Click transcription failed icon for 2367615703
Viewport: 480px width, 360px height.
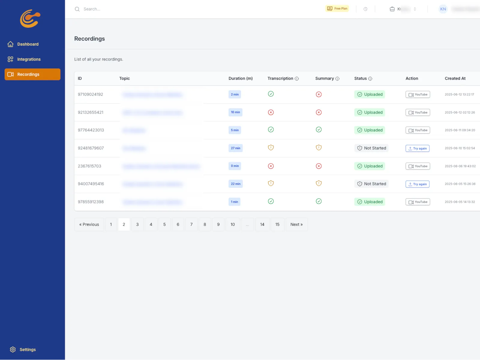[271, 166]
